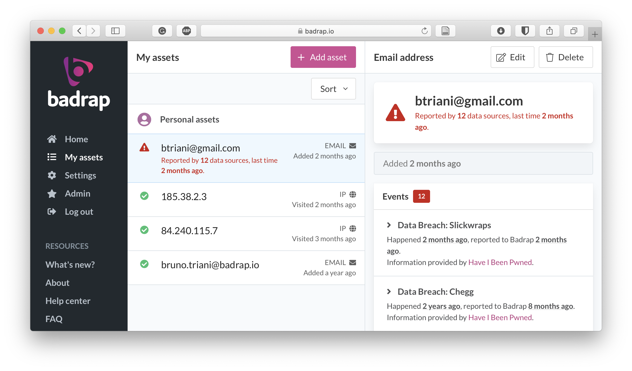Choose Log out in the sidebar
The width and height of the screenshot is (632, 371).
click(79, 211)
